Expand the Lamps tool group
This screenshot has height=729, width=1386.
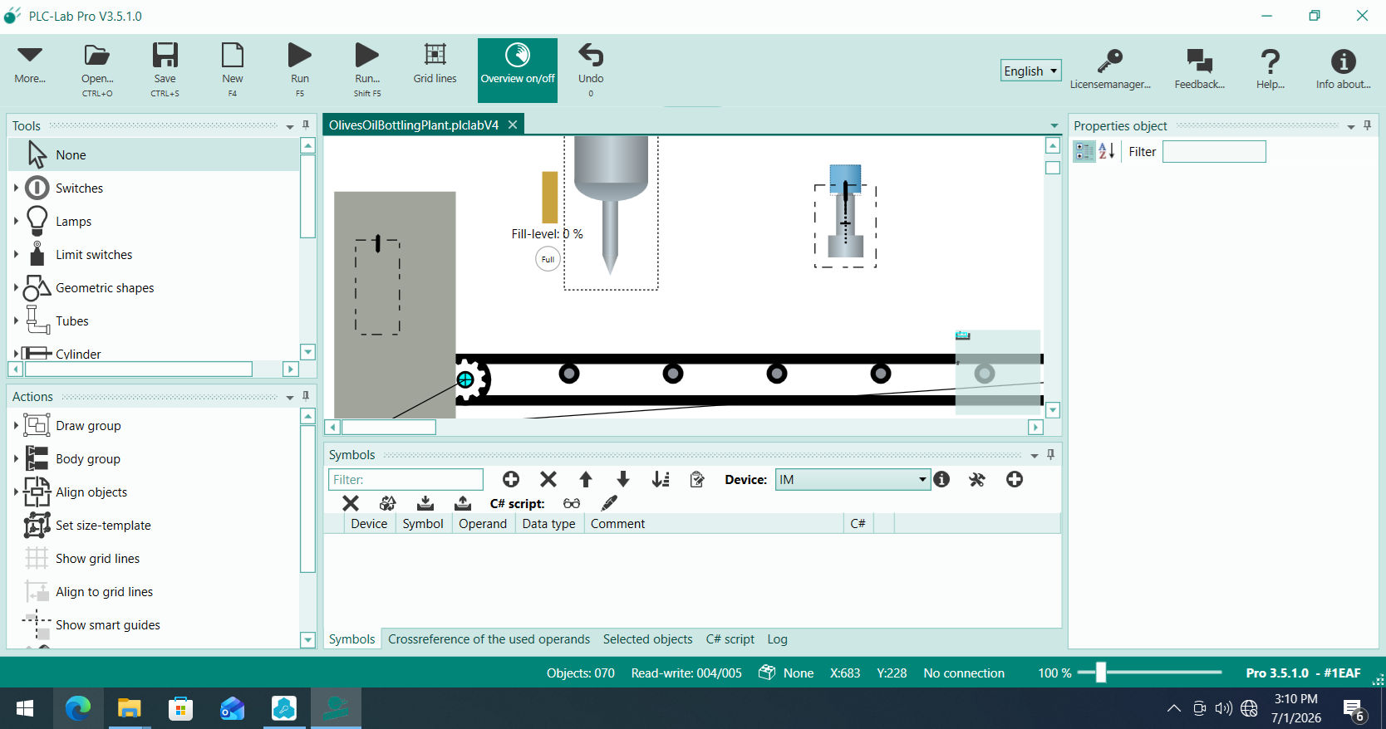click(x=16, y=221)
